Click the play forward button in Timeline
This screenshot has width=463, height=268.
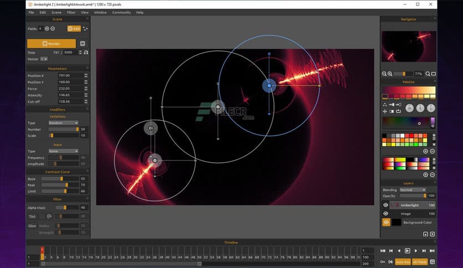click(416, 251)
